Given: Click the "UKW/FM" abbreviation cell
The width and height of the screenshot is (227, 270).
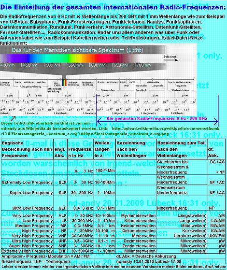Looking at the screenshot, I should point(217,236).
